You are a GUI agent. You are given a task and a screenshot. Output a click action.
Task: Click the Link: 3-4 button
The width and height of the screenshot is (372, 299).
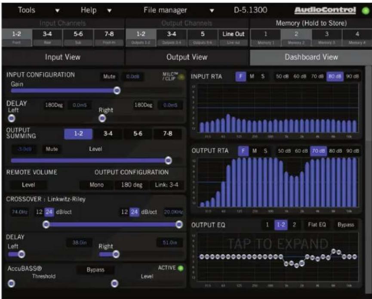166,185
